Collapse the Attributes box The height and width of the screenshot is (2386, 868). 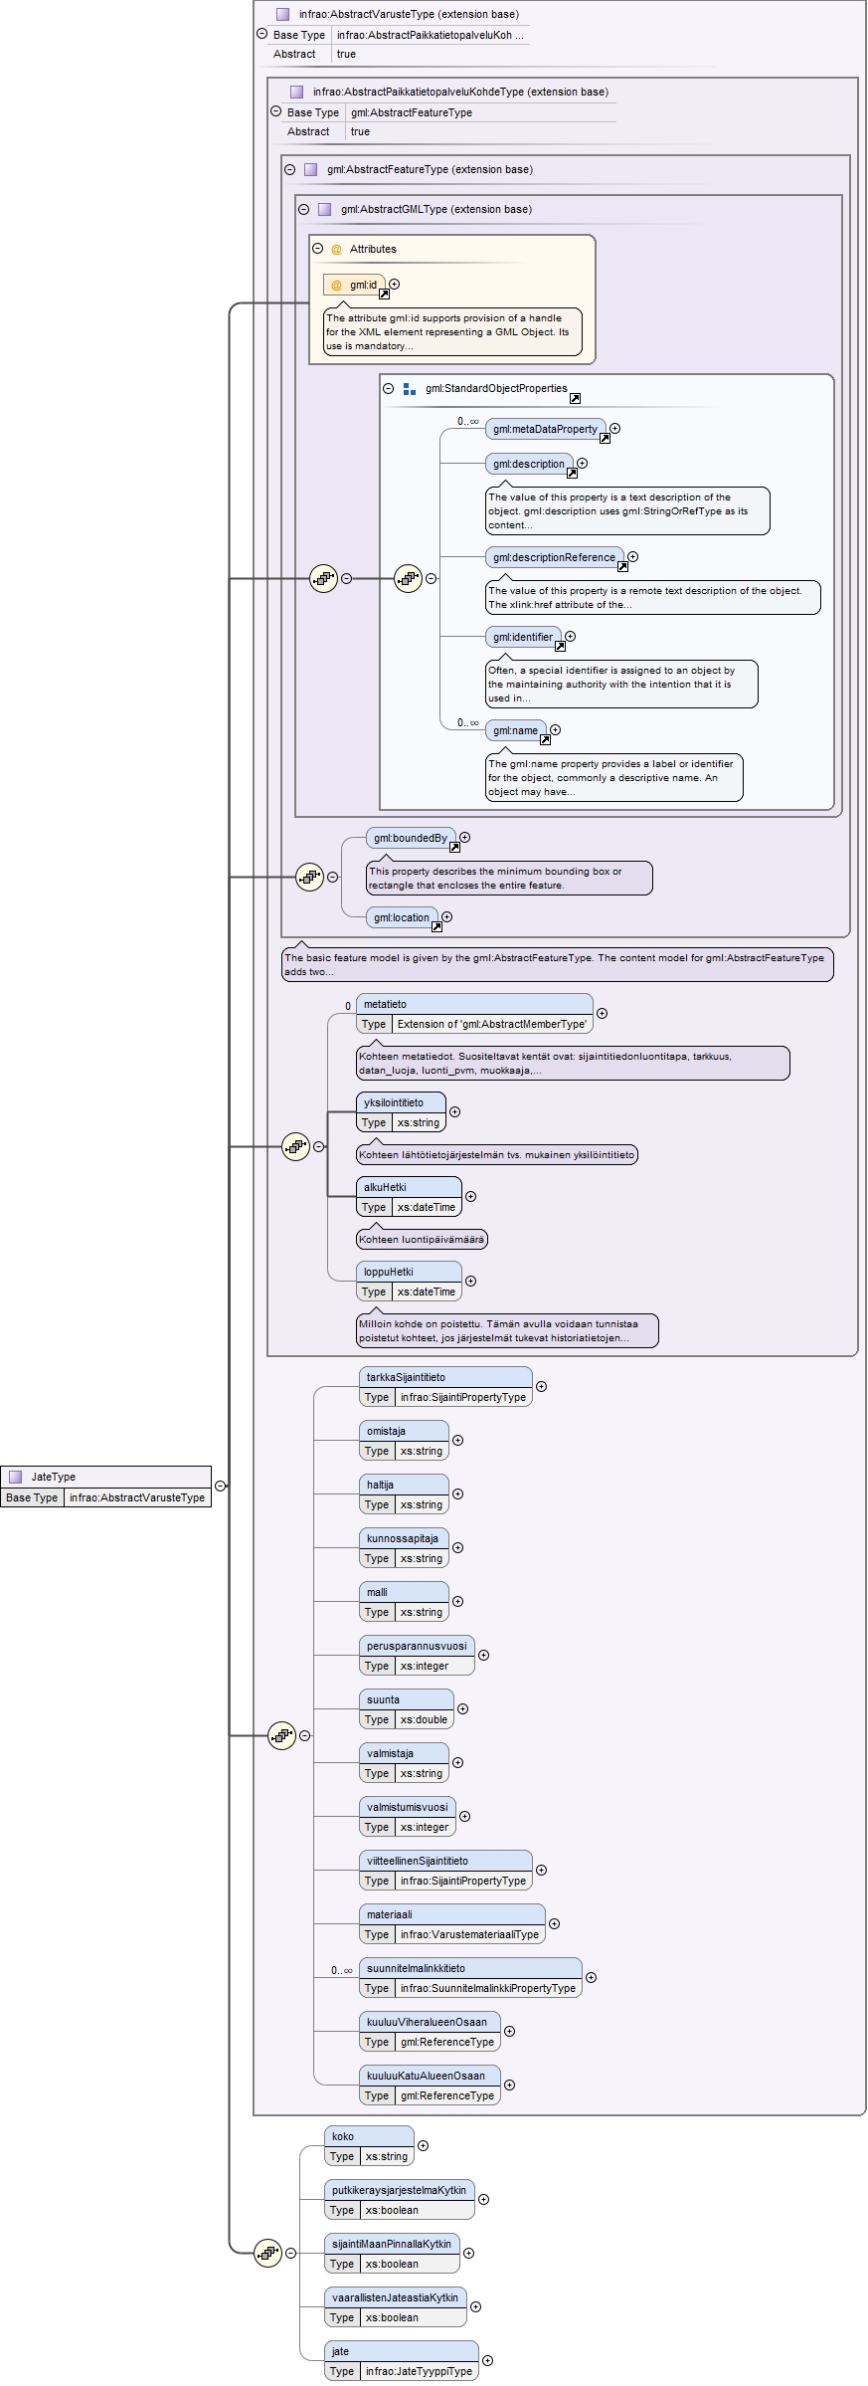[x=317, y=249]
